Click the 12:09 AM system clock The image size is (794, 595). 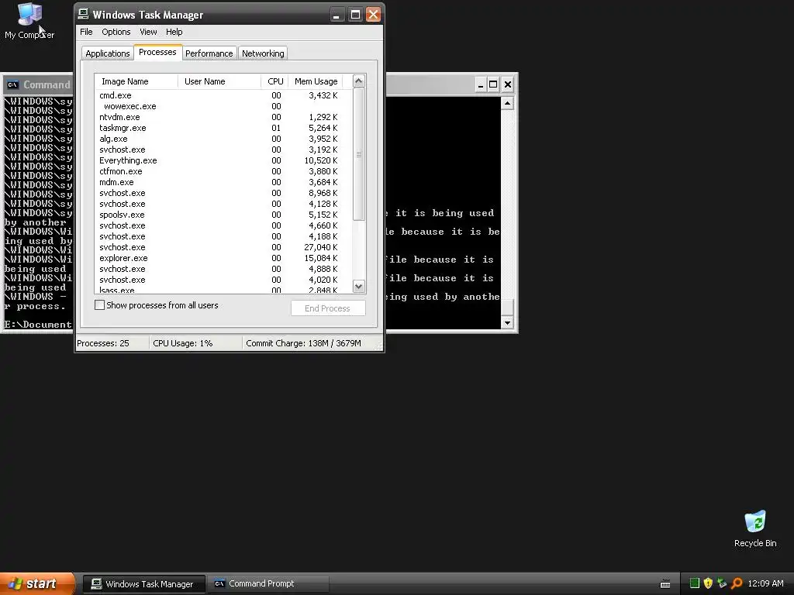tap(765, 583)
